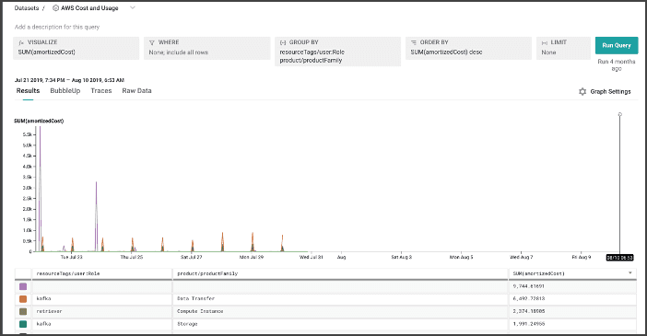Click the purple color swatch in the first row

point(23,286)
